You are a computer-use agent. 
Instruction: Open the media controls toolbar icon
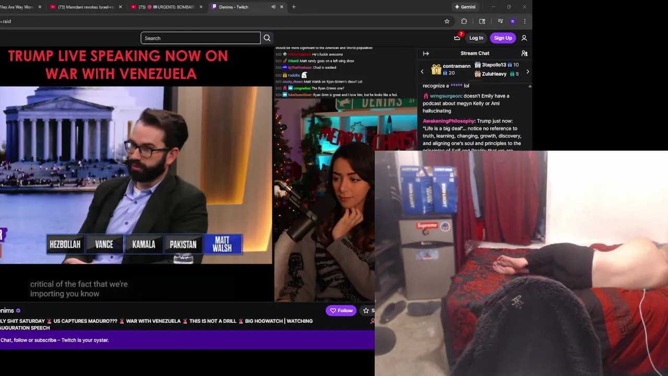pyautogui.click(x=500, y=21)
